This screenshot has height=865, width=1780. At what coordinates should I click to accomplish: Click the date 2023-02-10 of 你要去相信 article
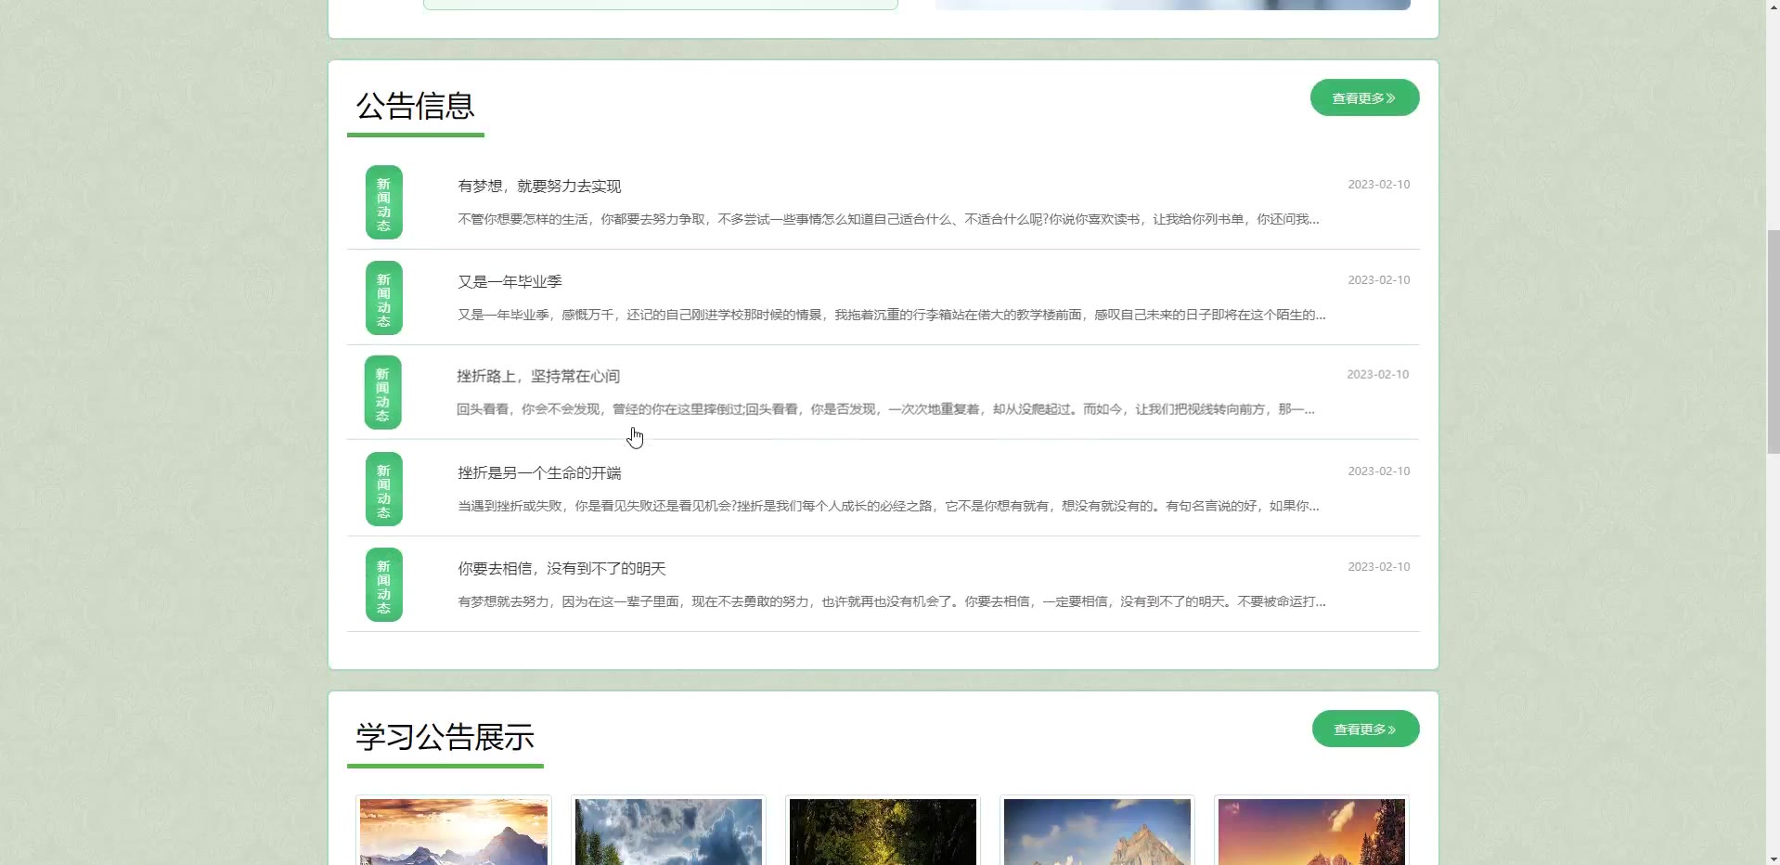1378,567
